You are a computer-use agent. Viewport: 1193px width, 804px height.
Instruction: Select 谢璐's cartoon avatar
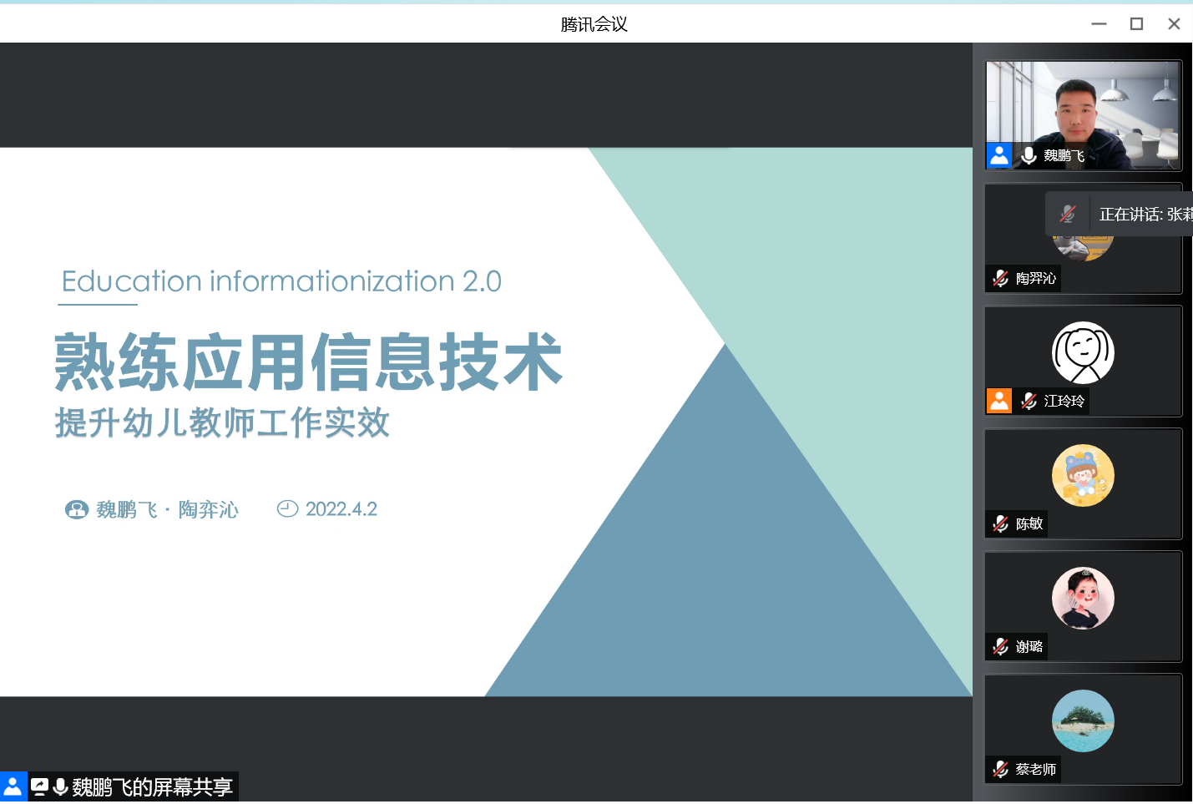point(1083,598)
